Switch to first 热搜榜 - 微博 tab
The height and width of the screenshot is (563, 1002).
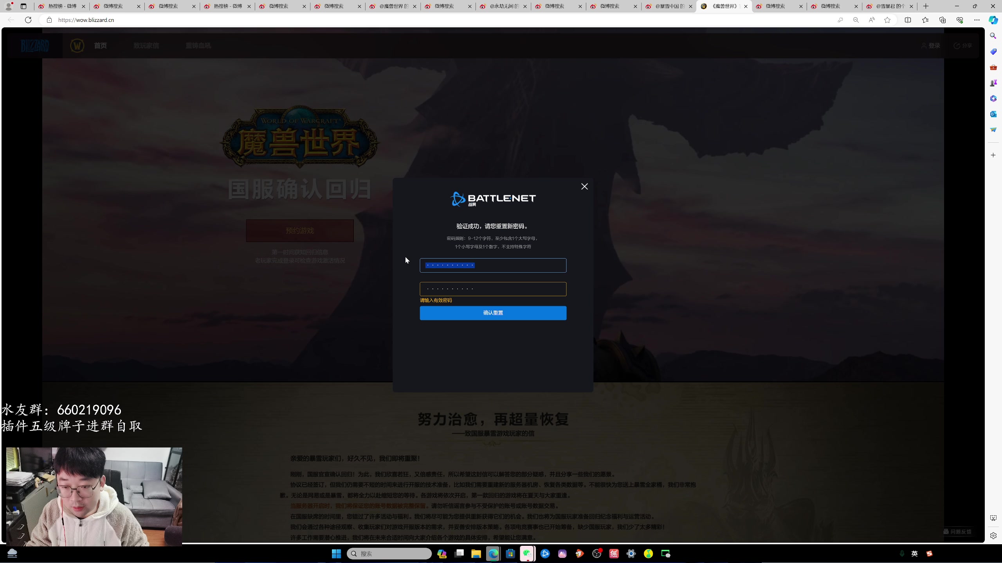click(62, 6)
